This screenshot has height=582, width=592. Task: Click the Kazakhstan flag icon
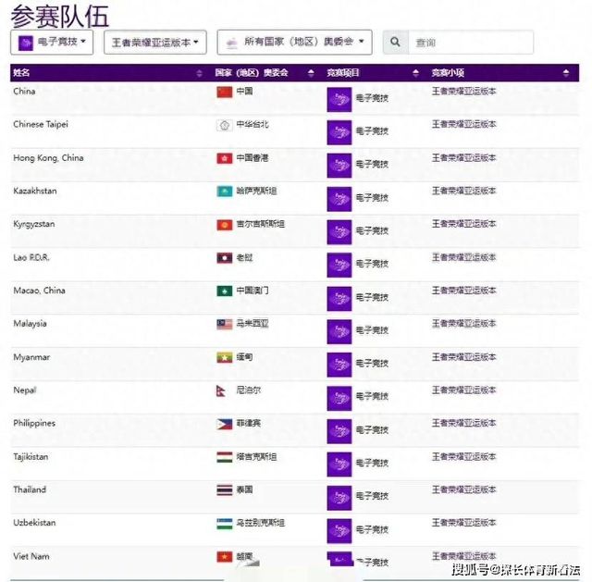click(224, 192)
